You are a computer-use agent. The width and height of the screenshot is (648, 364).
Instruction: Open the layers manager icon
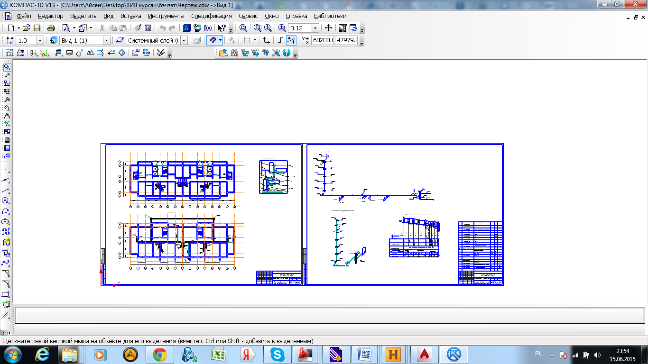(x=120, y=40)
